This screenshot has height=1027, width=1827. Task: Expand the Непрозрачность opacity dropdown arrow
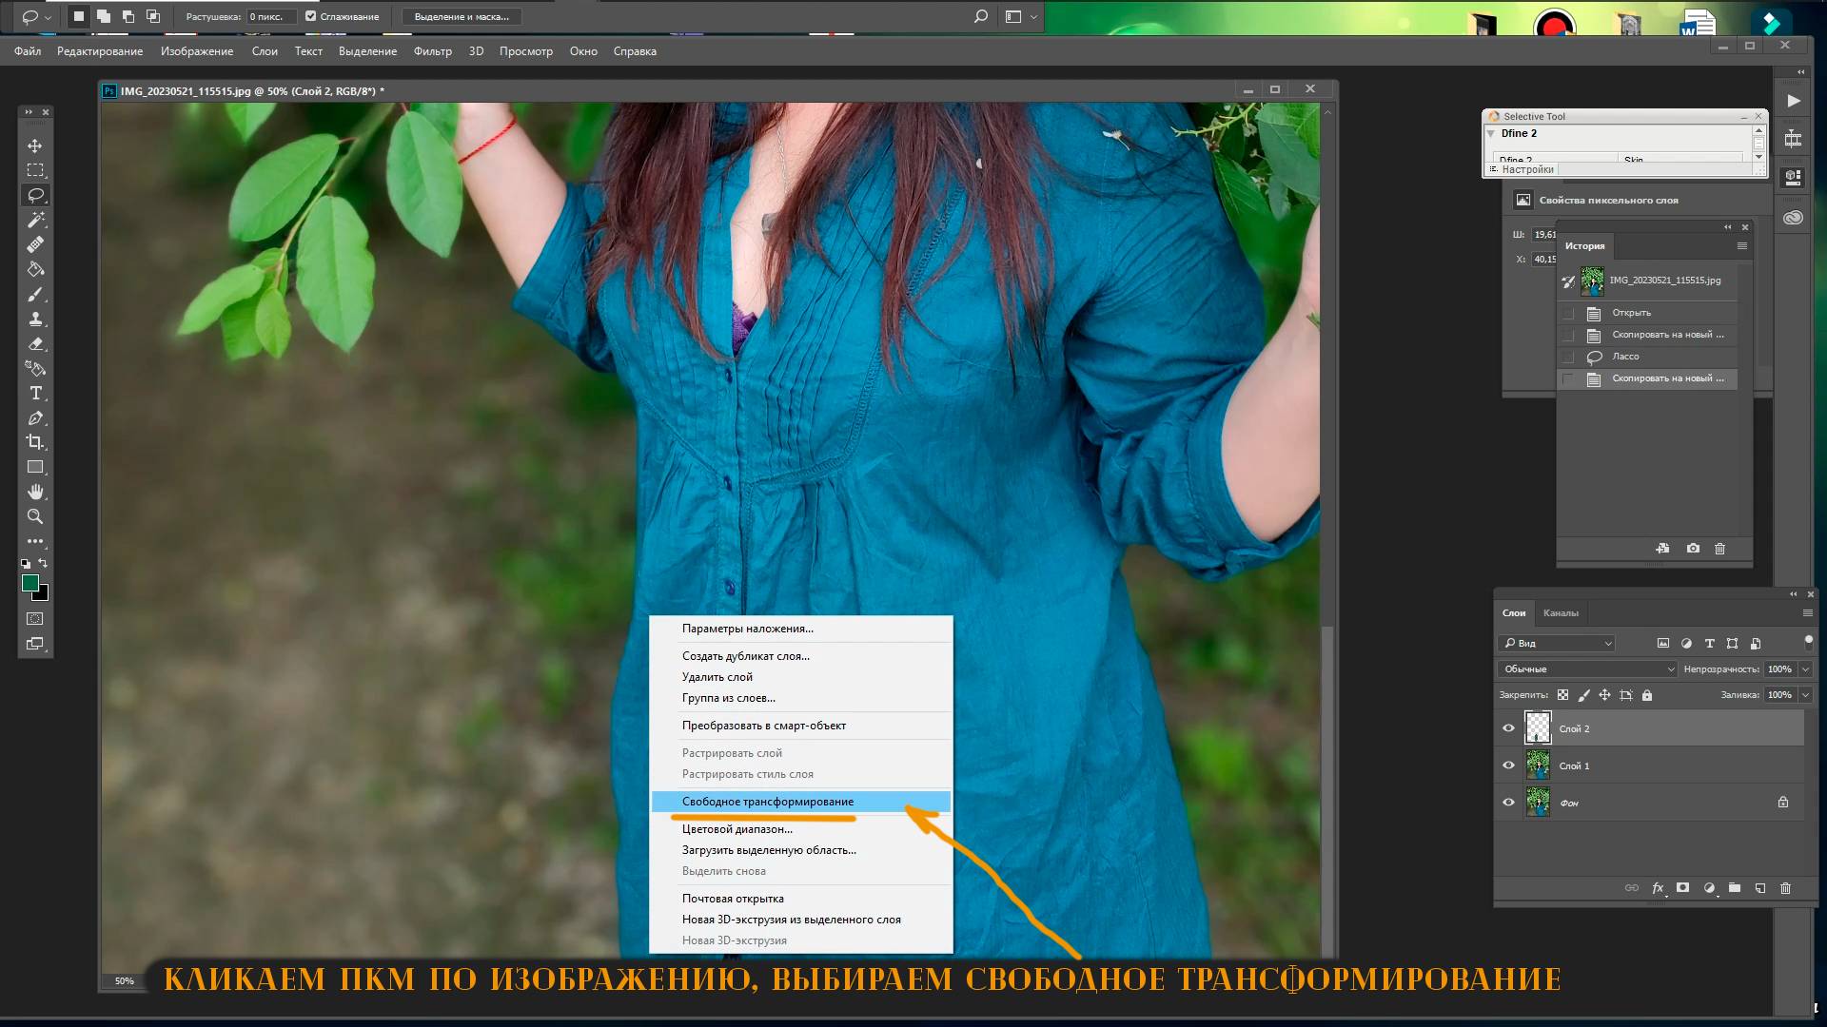pos(1805,669)
